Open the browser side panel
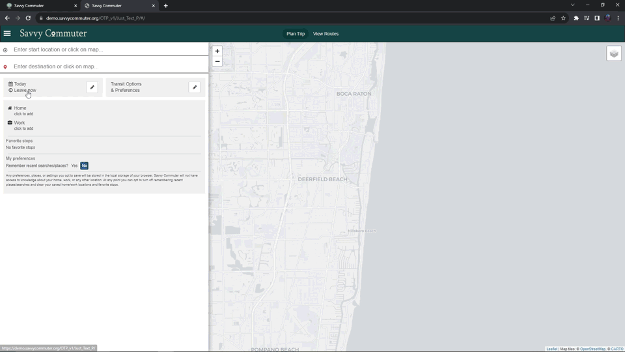This screenshot has width=625, height=352. coord(597,18)
